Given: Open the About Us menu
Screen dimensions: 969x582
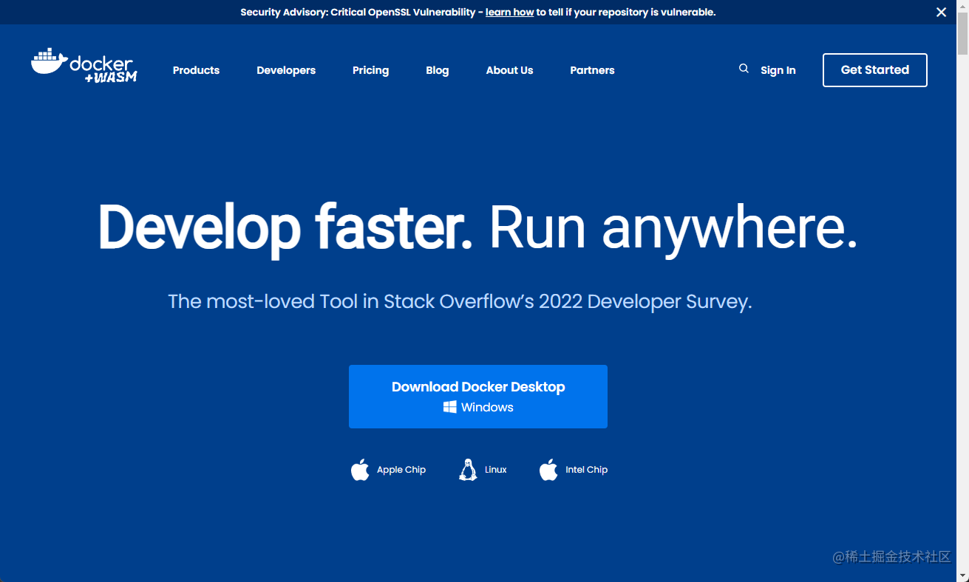Looking at the screenshot, I should 509,70.
